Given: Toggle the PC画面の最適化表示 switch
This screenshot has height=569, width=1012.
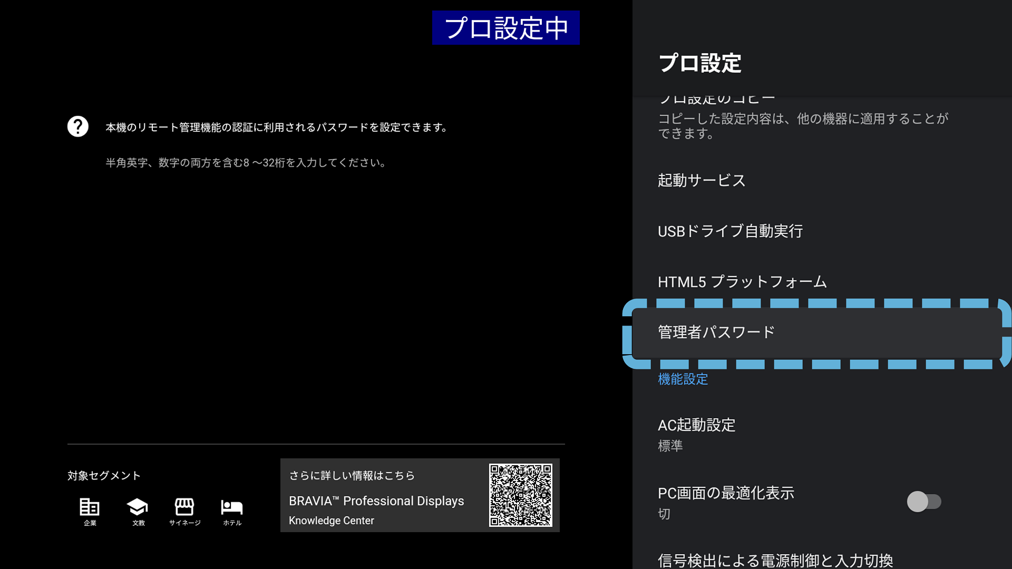Looking at the screenshot, I should click(923, 502).
